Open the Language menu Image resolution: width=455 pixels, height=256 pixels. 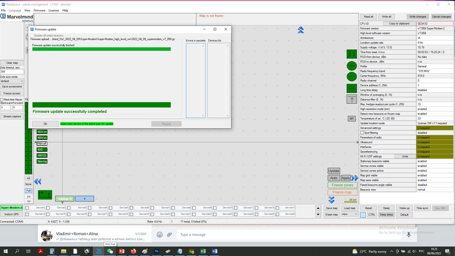click(15, 10)
